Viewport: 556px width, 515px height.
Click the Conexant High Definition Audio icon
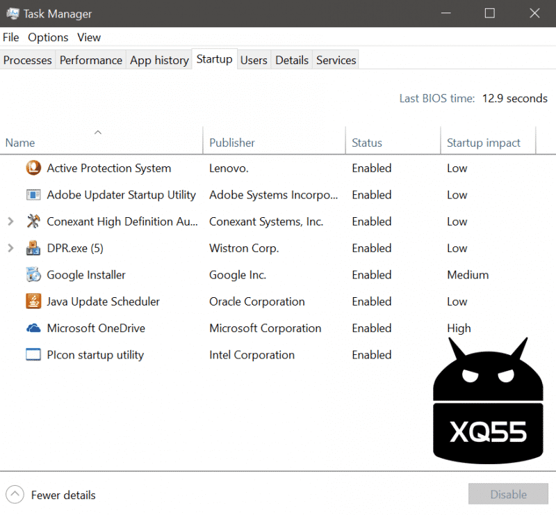tap(33, 222)
